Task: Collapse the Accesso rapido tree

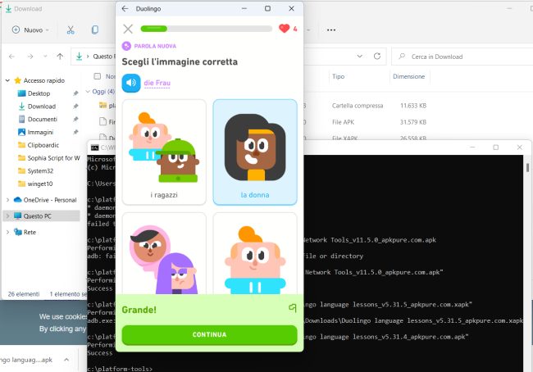Action: (x=7, y=80)
